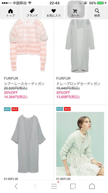Go forward with browser forward arrow
This screenshot has height=193, width=108.
pyautogui.click(x=35, y=186)
